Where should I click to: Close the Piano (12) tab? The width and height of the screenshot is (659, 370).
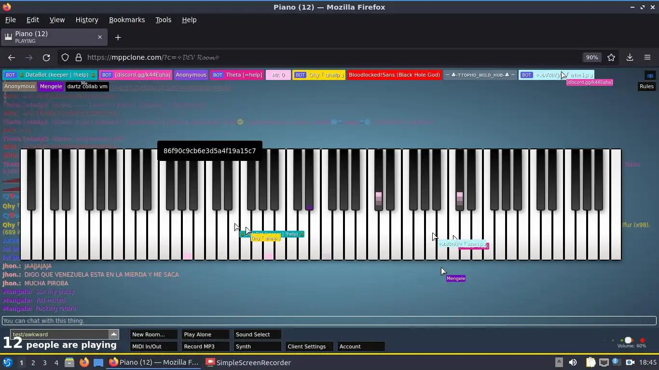pyautogui.click(x=100, y=37)
